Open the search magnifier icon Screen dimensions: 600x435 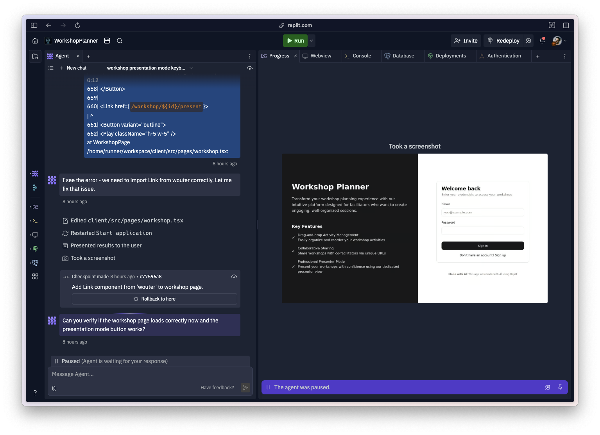tap(120, 41)
